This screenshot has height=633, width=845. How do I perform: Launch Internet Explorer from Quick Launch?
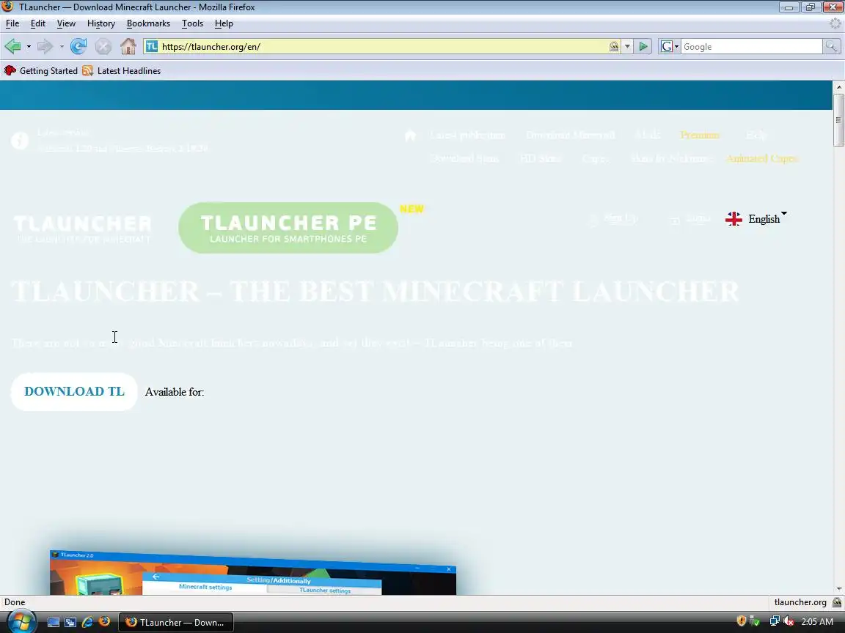pyautogui.click(x=87, y=622)
